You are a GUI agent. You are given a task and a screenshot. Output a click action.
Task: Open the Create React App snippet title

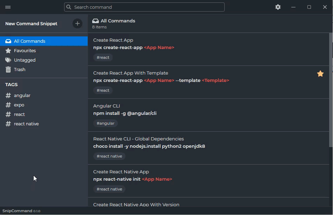pyautogui.click(x=113, y=40)
